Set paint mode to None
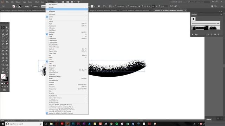The width and height of the screenshot is (225, 126). click(x=7, y=83)
